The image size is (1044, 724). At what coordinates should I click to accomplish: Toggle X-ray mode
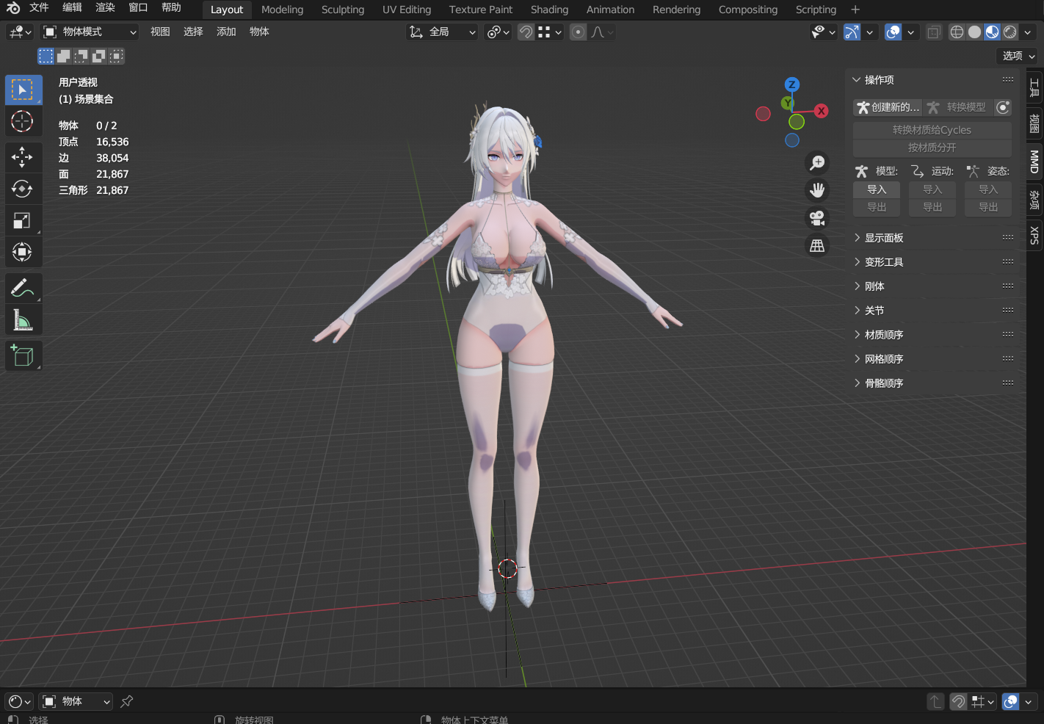934,32
